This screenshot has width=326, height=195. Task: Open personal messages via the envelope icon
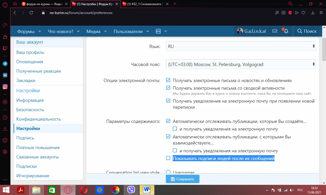click(x=275, y=31)
